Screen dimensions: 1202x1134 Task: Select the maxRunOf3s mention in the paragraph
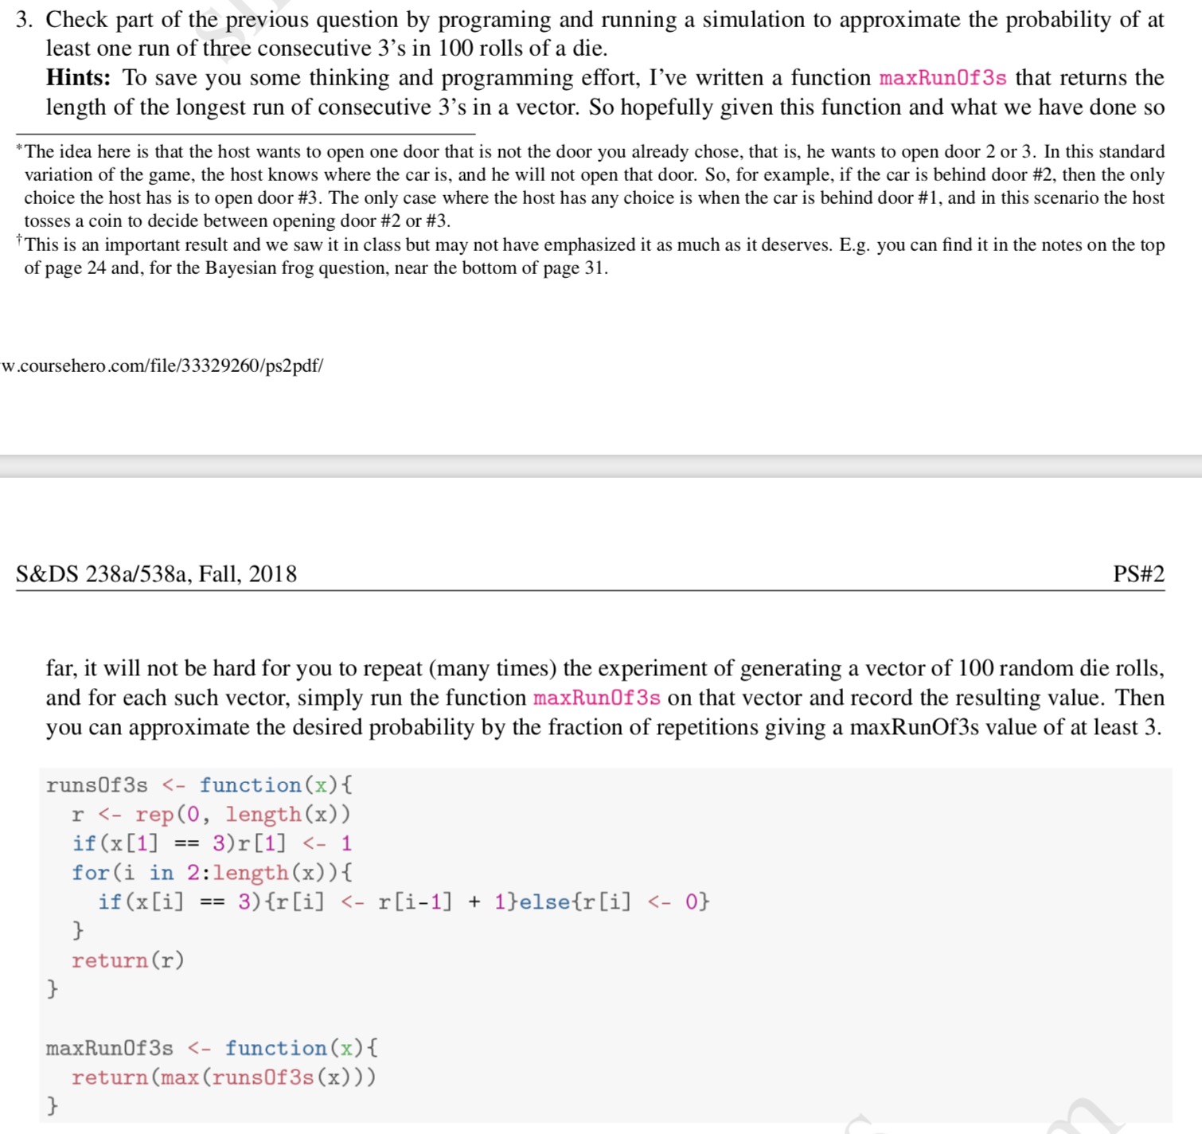pos(595,698)
